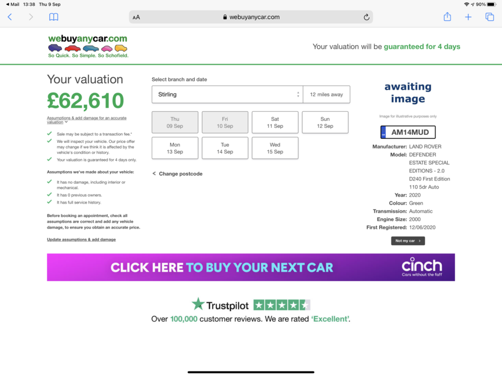Open the share sheet icon
502x376 pixels.
point(447,17)
